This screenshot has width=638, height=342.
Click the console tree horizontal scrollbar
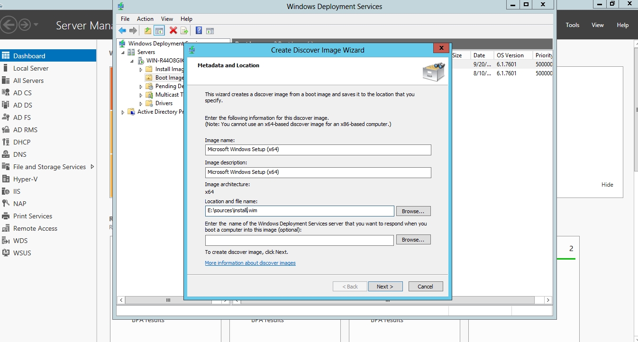point(168,300)
